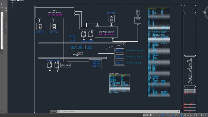Collapse the upper palette pane

point(2,10)
